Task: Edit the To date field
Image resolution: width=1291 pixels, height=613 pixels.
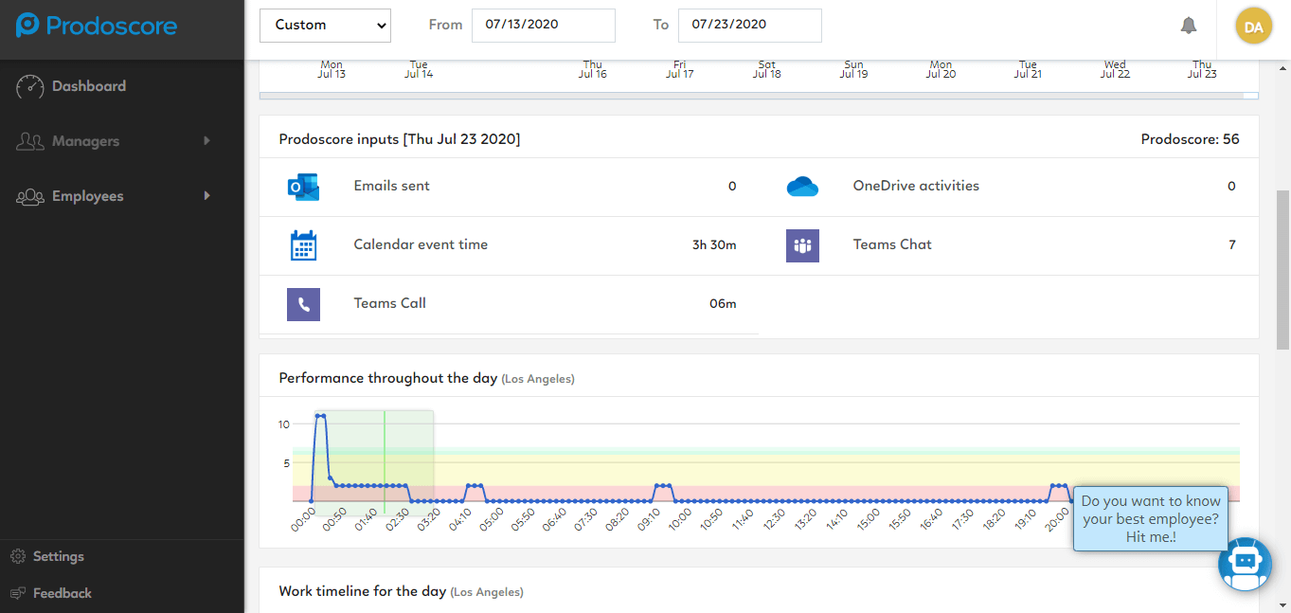Action: tap(750, 26)
